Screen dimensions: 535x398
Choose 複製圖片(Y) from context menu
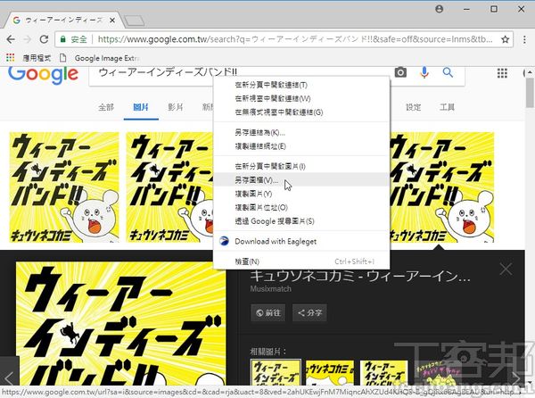click(301, 194)
